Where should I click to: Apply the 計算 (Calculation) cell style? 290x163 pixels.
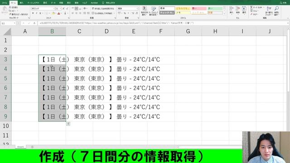[215, 13]
